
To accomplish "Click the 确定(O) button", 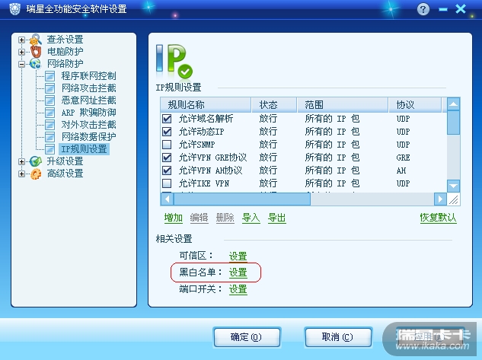I will [x=247, y=337].
